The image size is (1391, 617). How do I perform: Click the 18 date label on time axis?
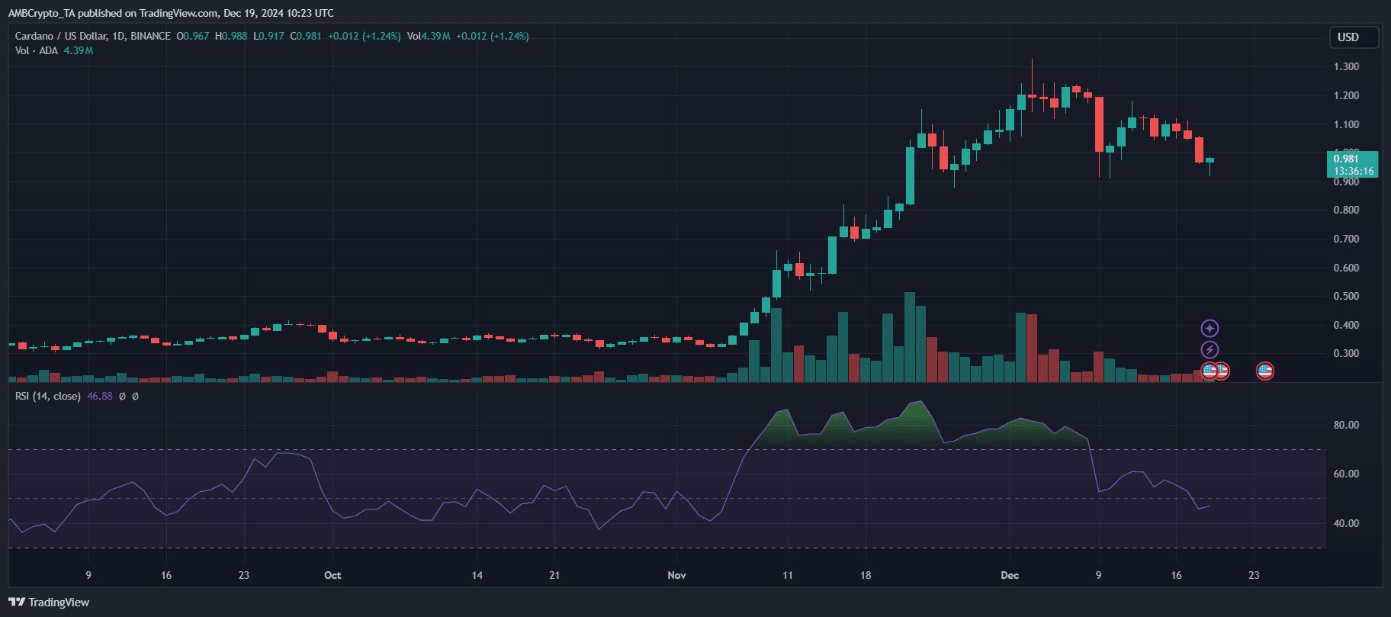point(866,575)
